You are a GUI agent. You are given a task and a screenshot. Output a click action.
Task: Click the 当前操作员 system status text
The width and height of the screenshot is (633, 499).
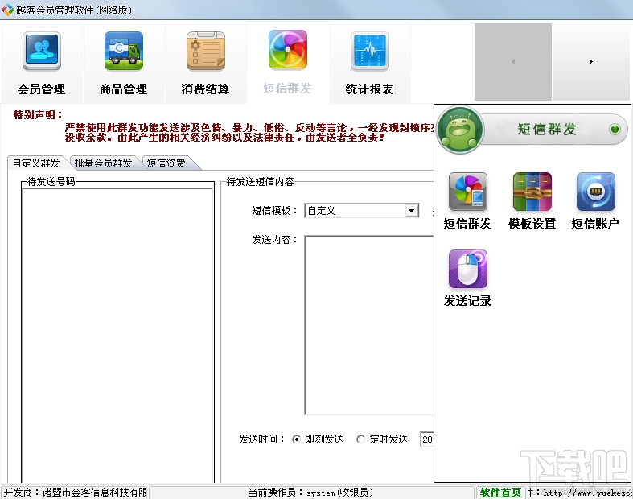point(310,493)
